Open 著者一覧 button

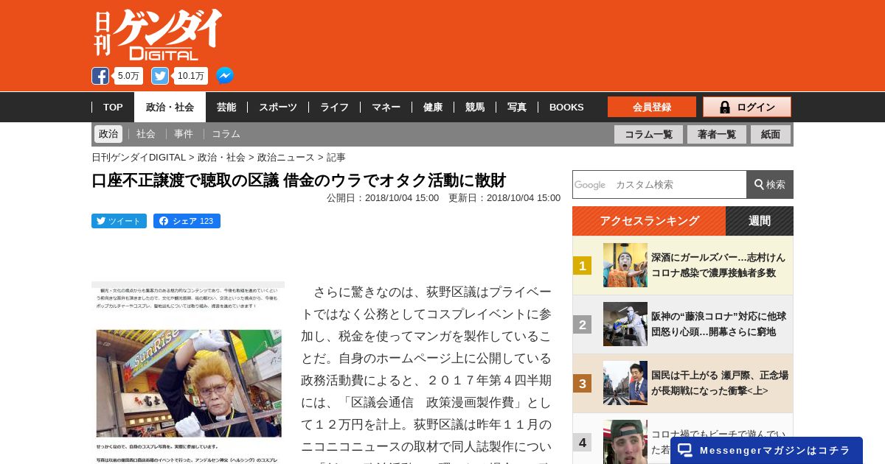tap(717, 134)
